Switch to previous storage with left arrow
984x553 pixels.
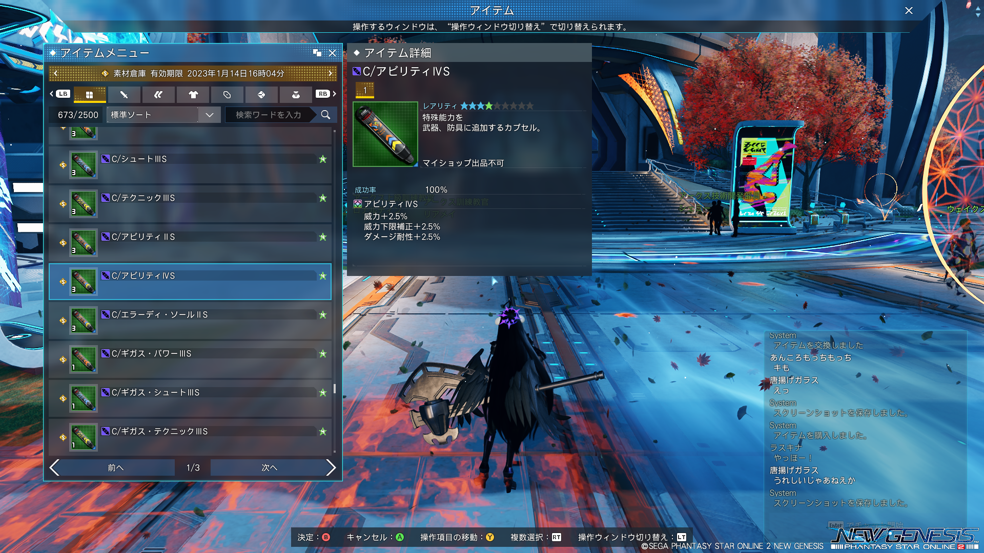coord(55,73)
